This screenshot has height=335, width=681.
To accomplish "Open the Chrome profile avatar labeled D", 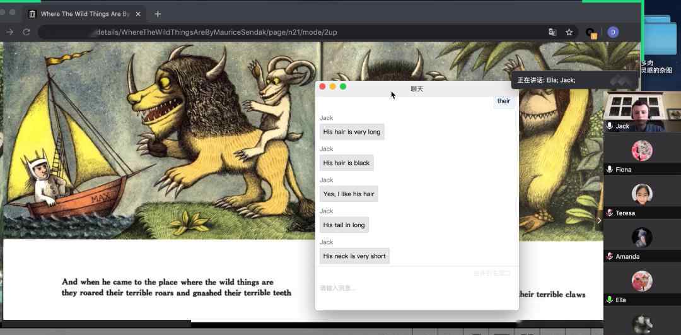I will (x=613, y=32).
